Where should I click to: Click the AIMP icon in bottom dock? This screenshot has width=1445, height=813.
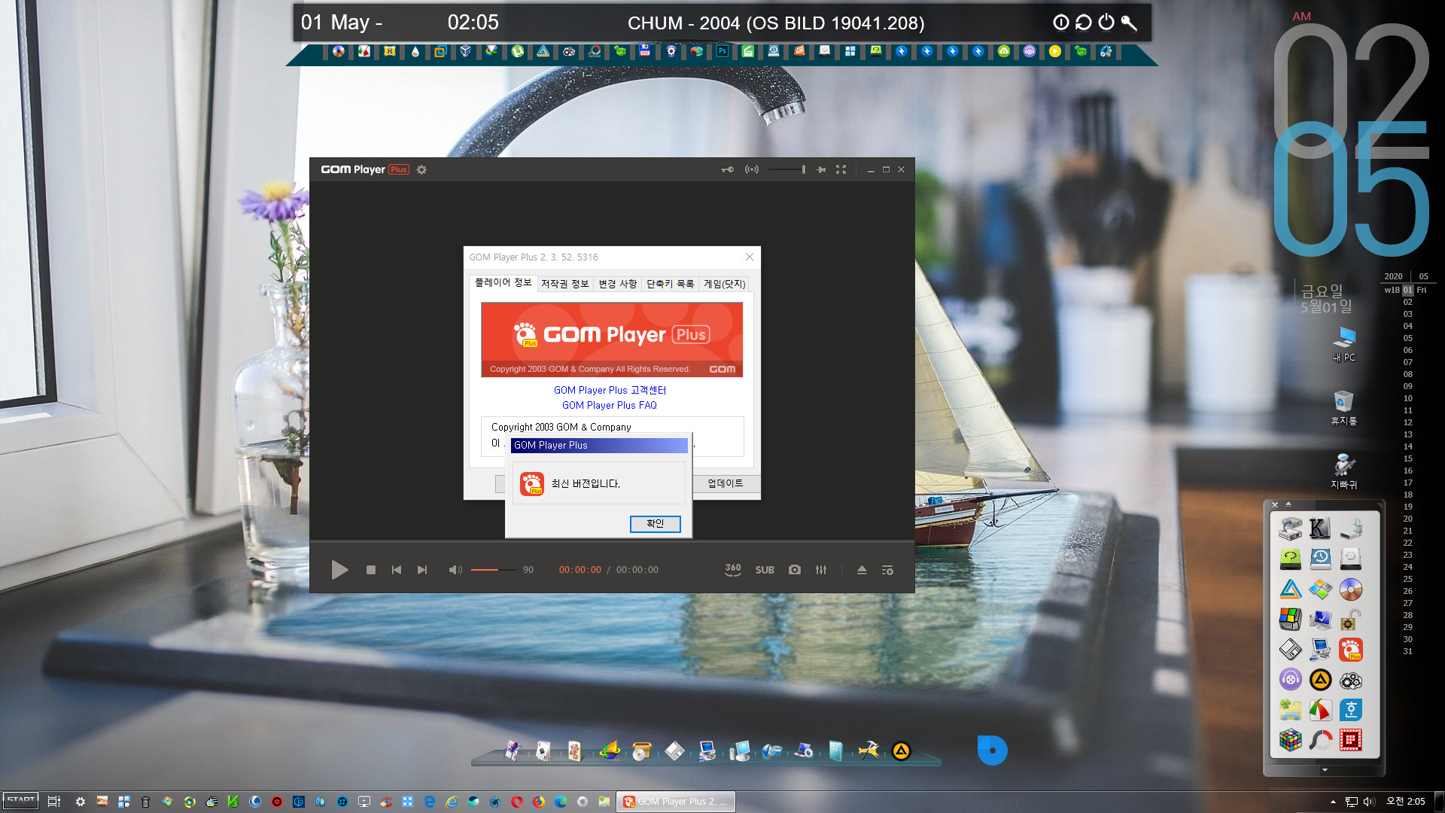tap(901, 751)
